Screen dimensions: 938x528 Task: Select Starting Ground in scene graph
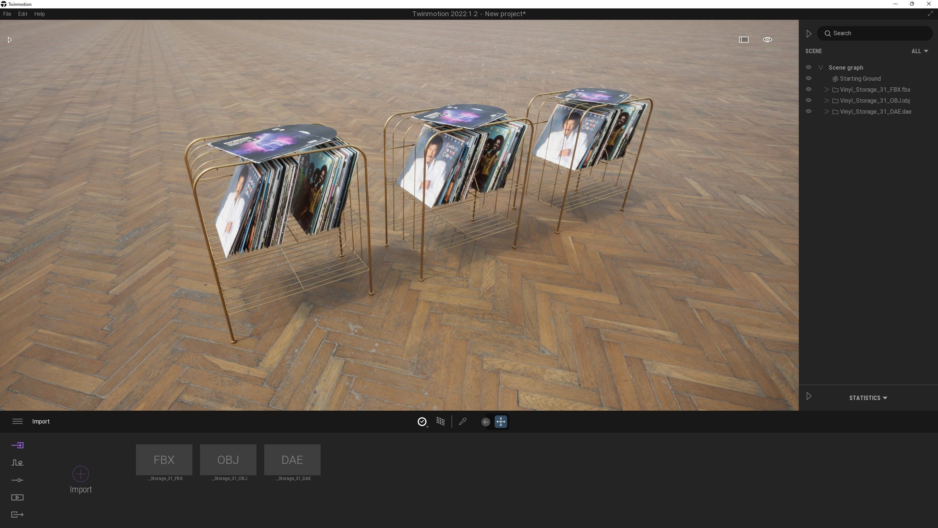point(860,79)
